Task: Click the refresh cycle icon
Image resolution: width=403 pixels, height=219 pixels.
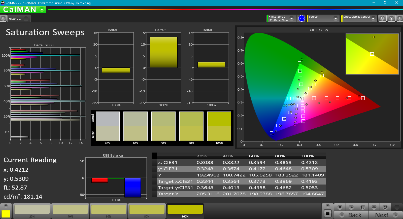Action: tap(385, 207)
